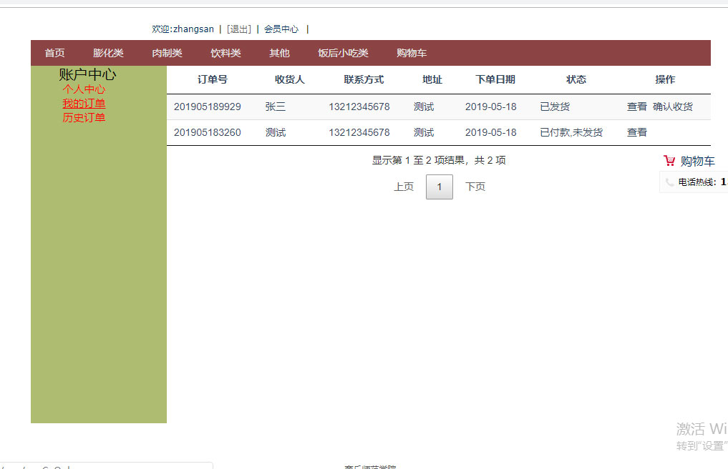Click the red shopping cart icon
The width and height of the screenshot is (728, 469).
point(669,161)
